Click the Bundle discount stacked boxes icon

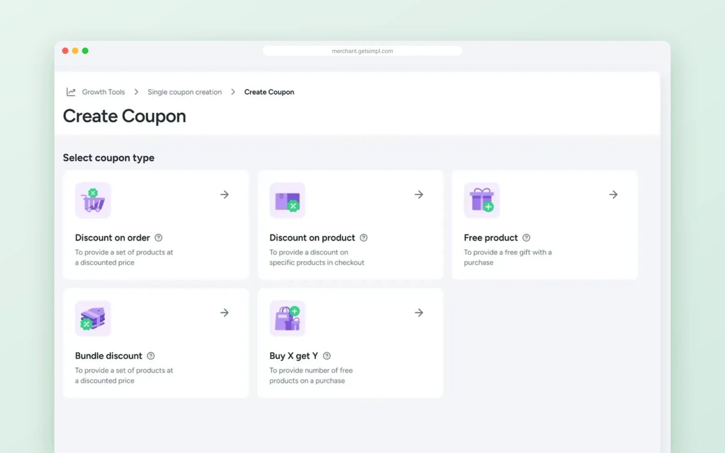tap(93, 318)
